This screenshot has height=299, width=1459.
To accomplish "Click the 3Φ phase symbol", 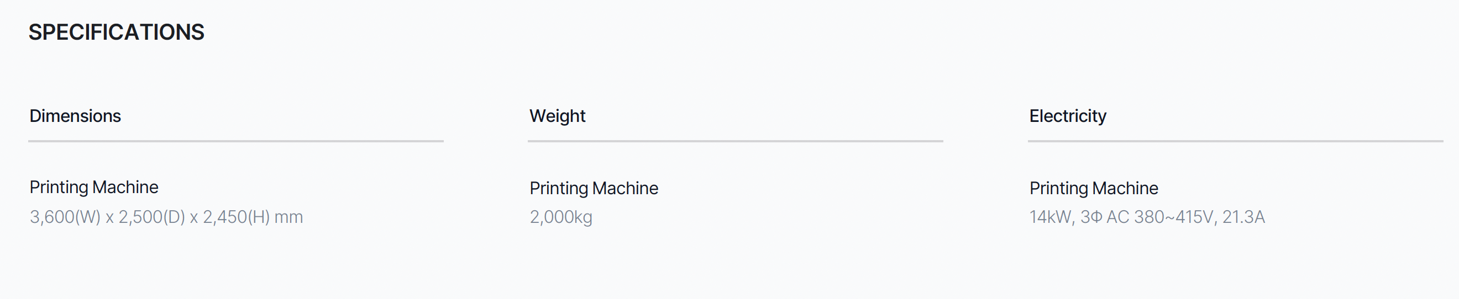I will tap(1091, 217).
